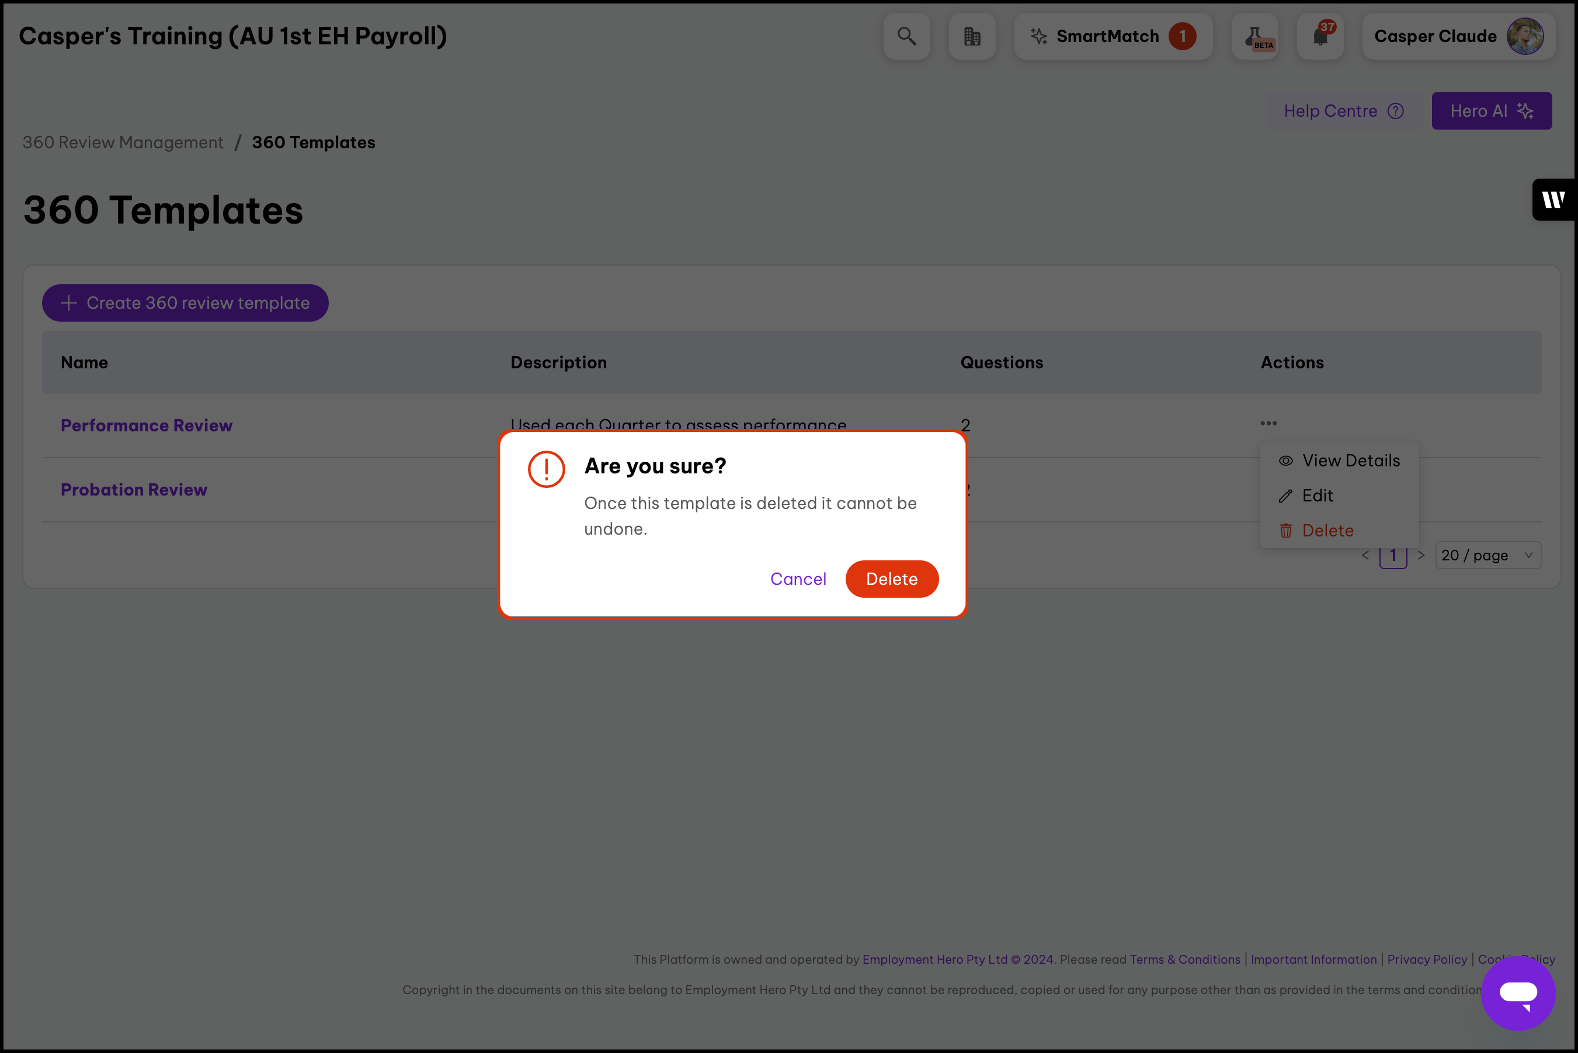
Task: Open the notifications bell icon
Action: (x=1320, y=36)
